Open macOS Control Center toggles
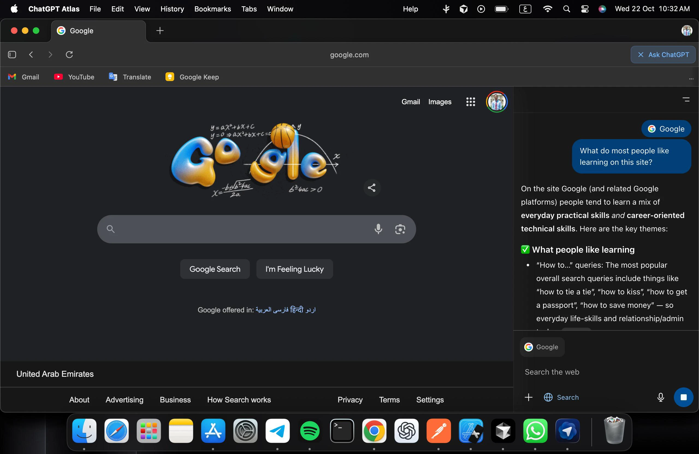The height and width of the screenshot is (454, 699). point(585,9)
